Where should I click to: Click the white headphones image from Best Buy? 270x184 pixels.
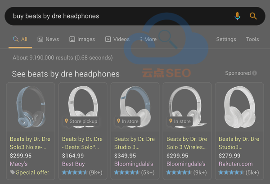coord(83,107)
